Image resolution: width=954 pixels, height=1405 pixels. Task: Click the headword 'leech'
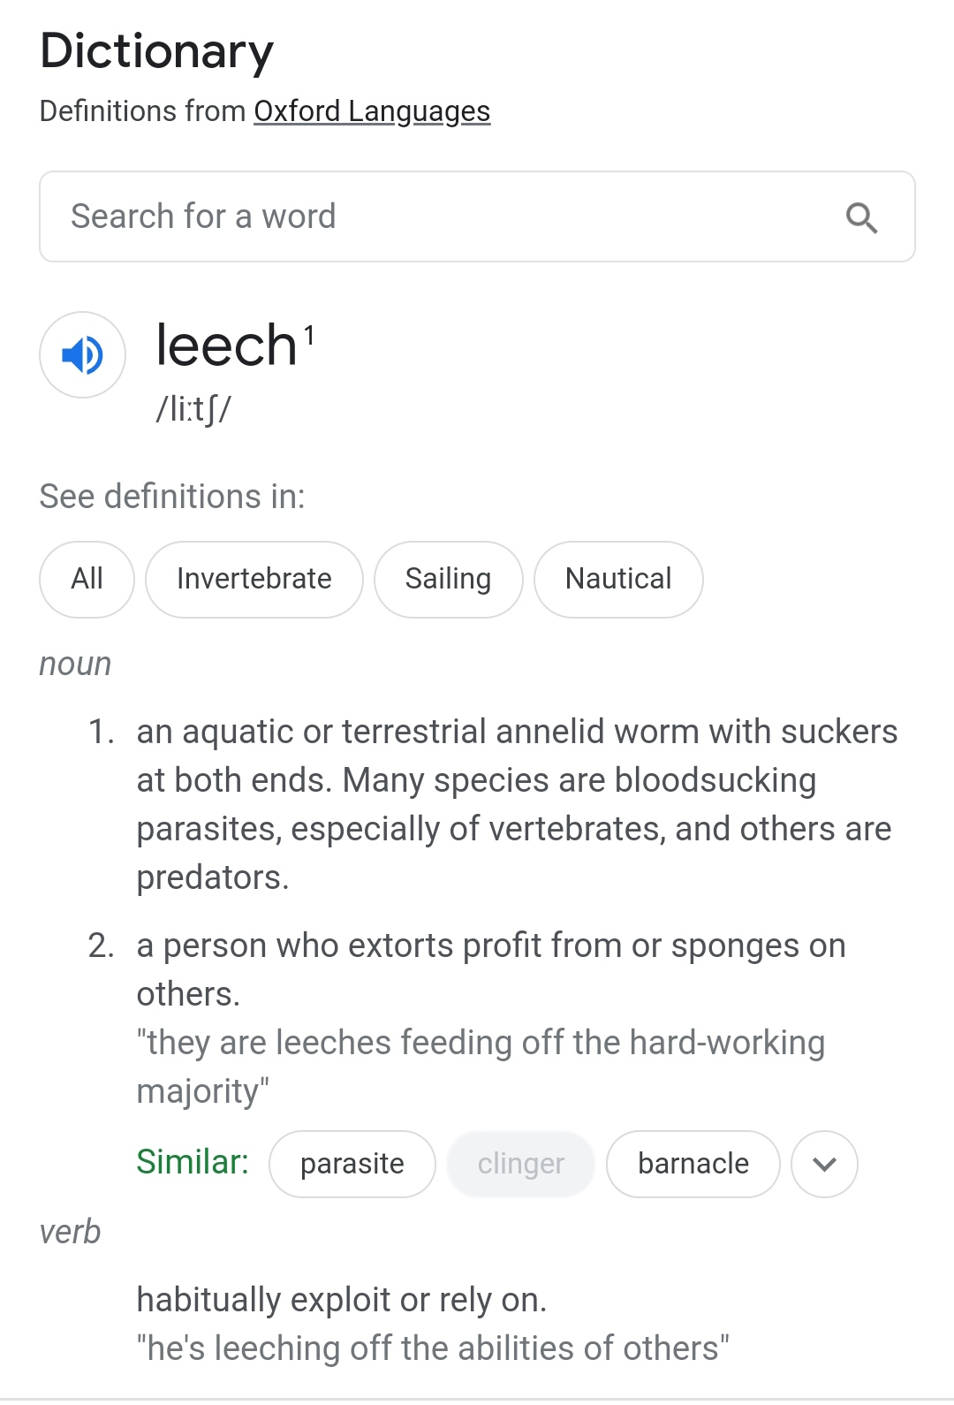(x=227, y=346)
